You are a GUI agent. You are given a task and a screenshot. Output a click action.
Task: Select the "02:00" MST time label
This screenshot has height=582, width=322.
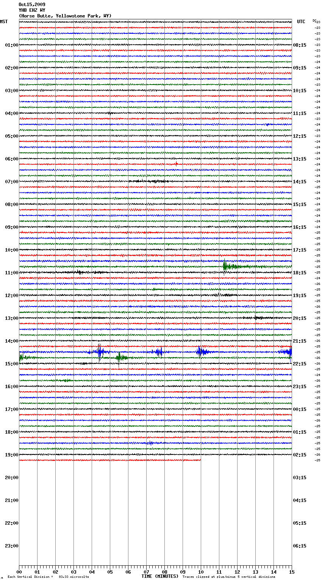[x=12, y=68]
